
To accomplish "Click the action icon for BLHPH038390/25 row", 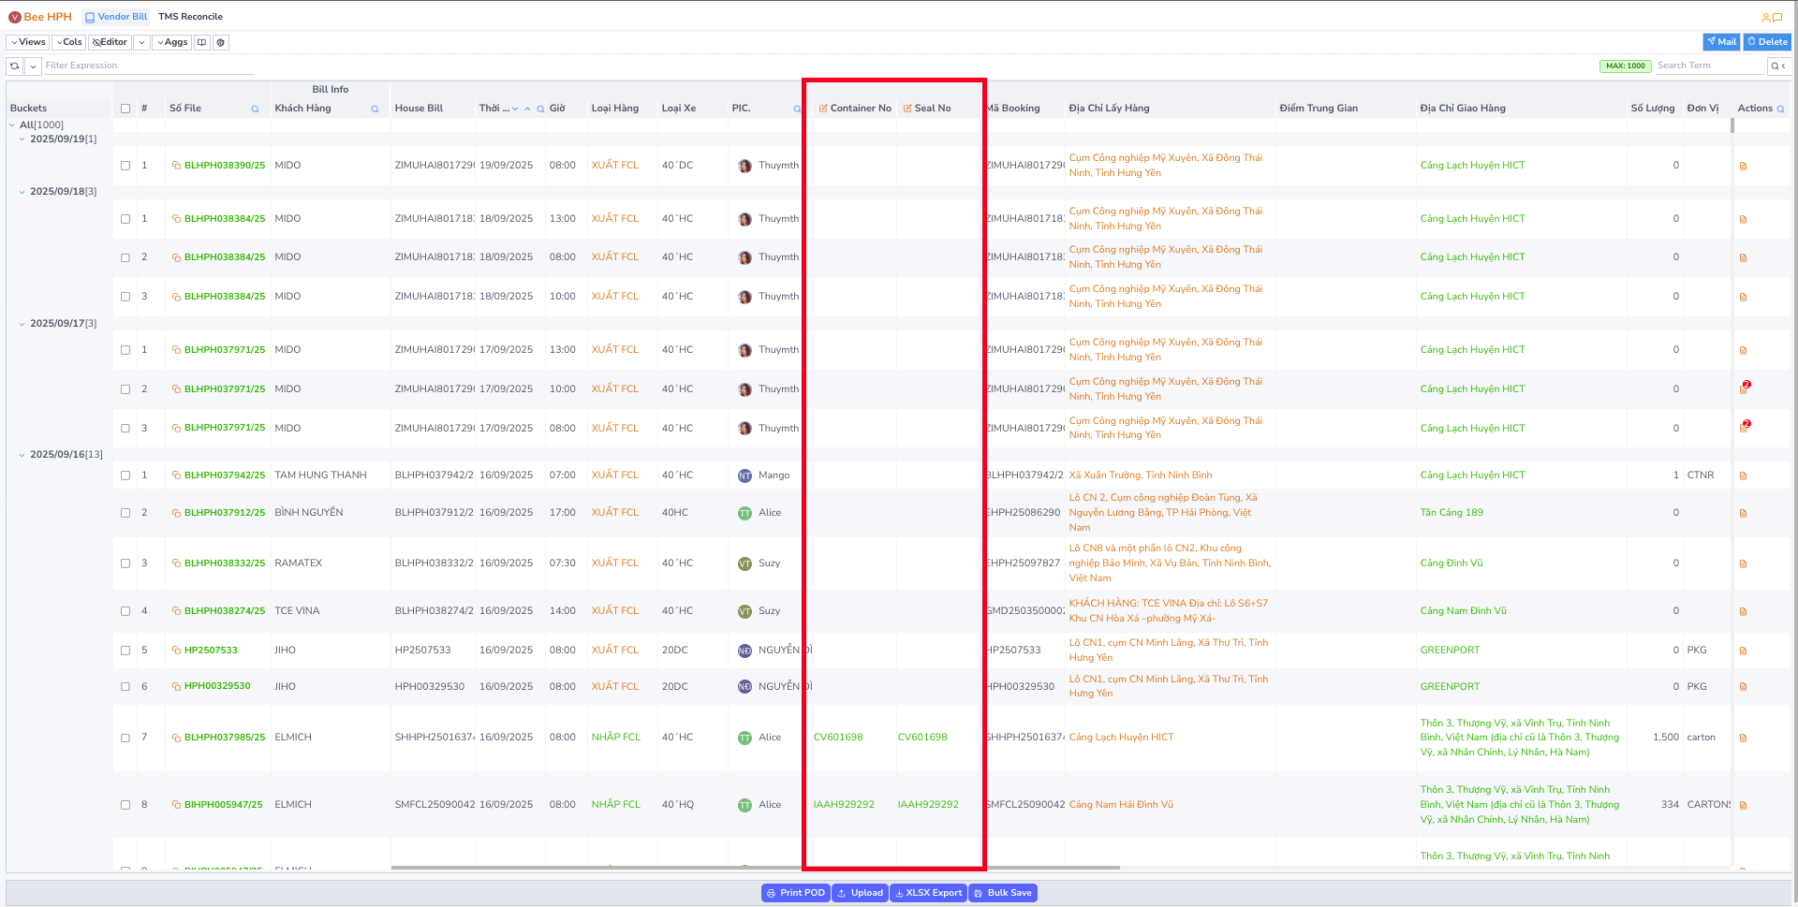I will 1743,167.
